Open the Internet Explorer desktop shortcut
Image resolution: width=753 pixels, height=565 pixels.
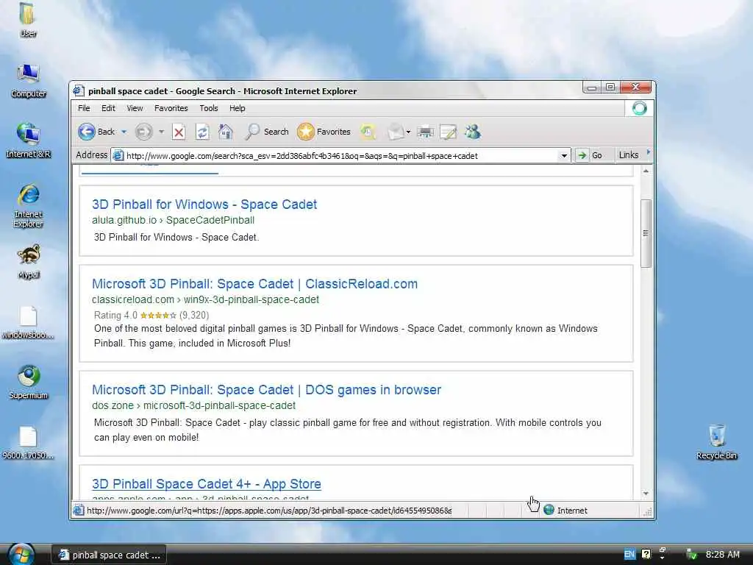pos(29,205)
